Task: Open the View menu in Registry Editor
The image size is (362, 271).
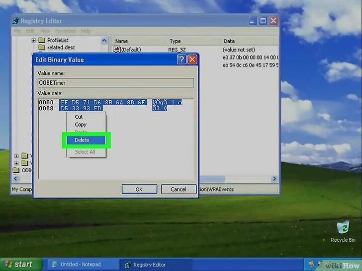Action: point(45,31)
